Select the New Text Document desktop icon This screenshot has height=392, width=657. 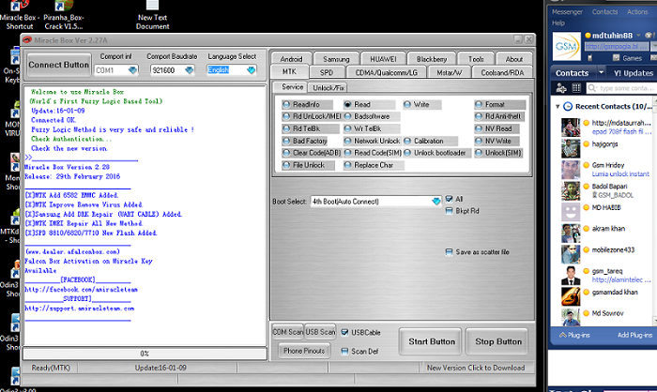(152, 16)
